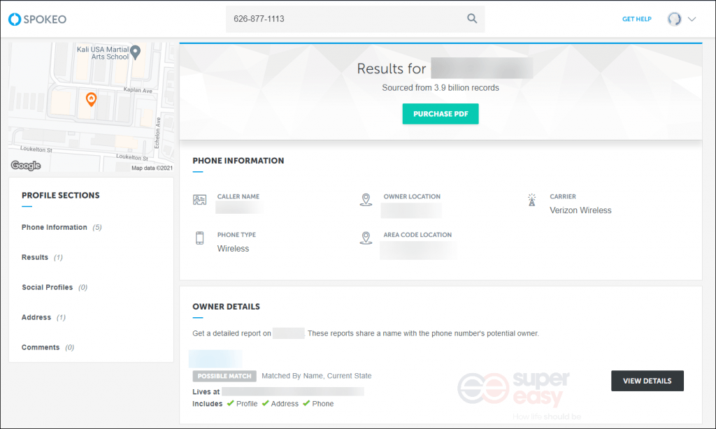Click the blurred owner name link
Image resolution: width=716 pixels, height=429 pixels.
pos(215,358)
